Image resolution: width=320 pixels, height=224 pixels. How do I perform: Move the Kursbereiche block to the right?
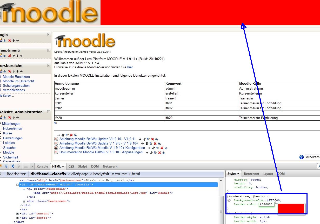click(21, 71)
